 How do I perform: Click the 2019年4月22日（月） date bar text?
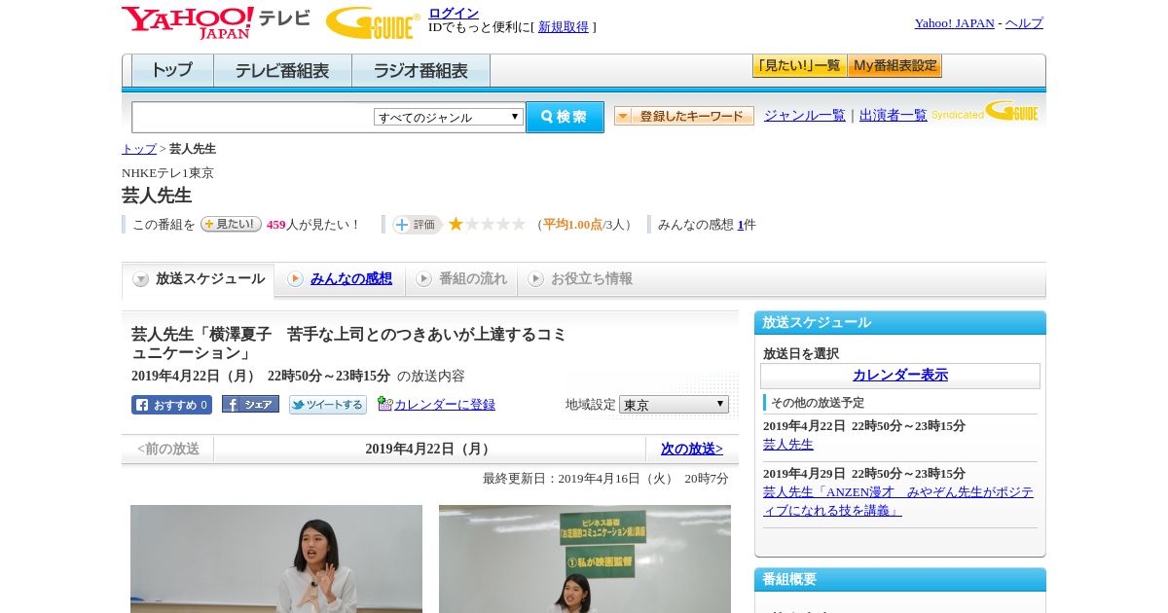tap(429, 450)
